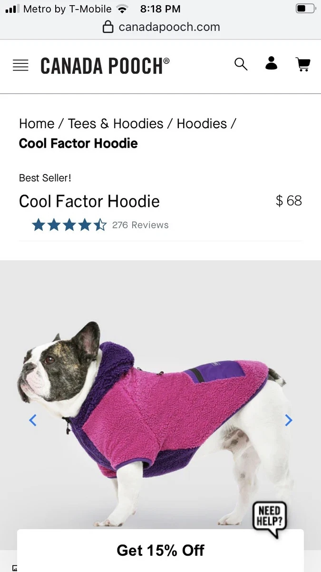
Task: Open the Need Help? chat bubble
Action: point(270,519)
